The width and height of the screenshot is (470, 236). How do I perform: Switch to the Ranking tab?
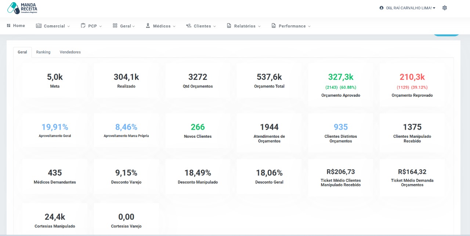43,52
